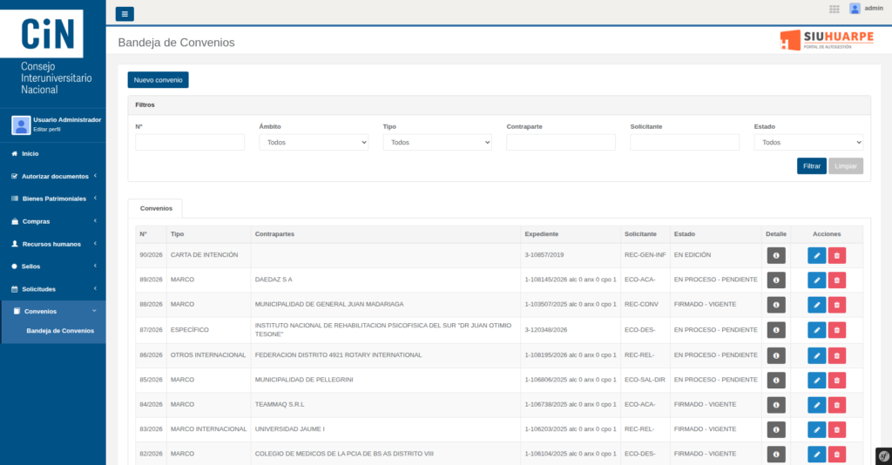The height and width of the screenshot is (465, 892).
Task: Click the Contraparte filter input field
Action: [561, 142]
